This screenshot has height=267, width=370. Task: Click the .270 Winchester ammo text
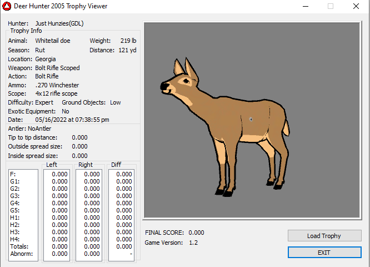point(57,85)
